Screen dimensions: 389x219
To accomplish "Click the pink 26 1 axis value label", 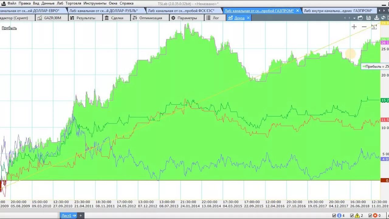I will 385,43.
